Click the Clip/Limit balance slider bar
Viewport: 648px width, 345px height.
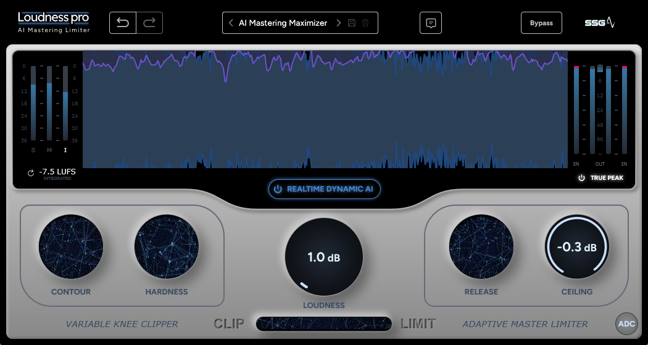tap(324, 324)
